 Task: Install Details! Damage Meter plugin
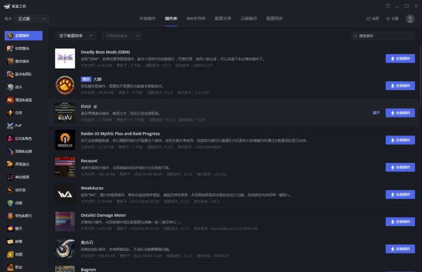tap(400, 221)
